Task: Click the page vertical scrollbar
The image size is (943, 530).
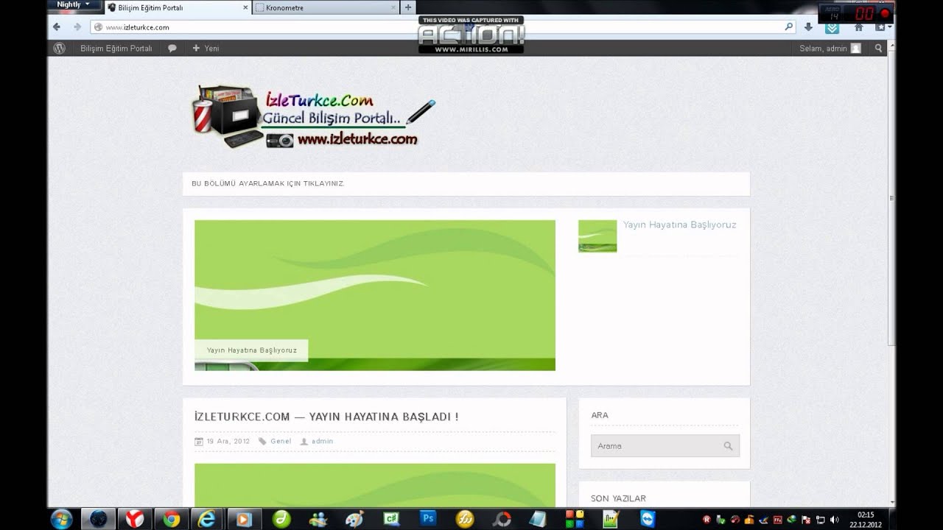Action: 891,199
